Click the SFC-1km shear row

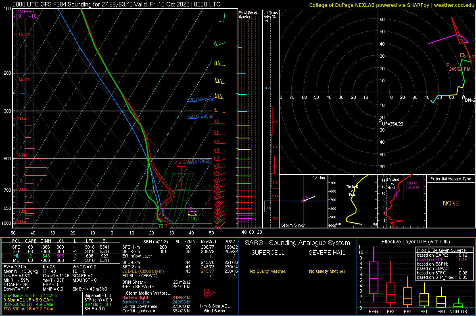pos(180,247)
